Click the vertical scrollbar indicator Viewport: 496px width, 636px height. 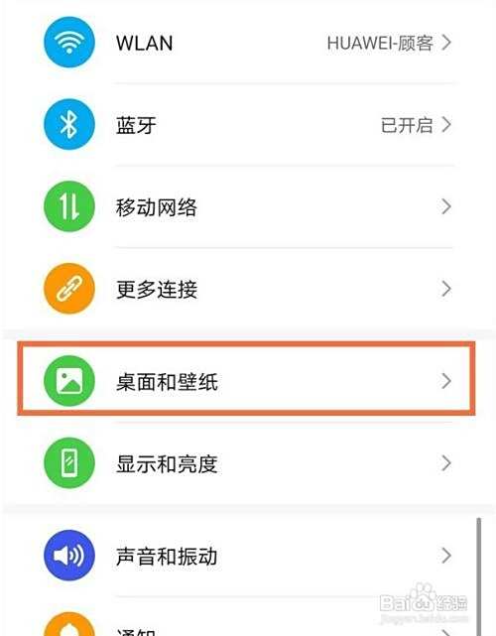(479, 575)
